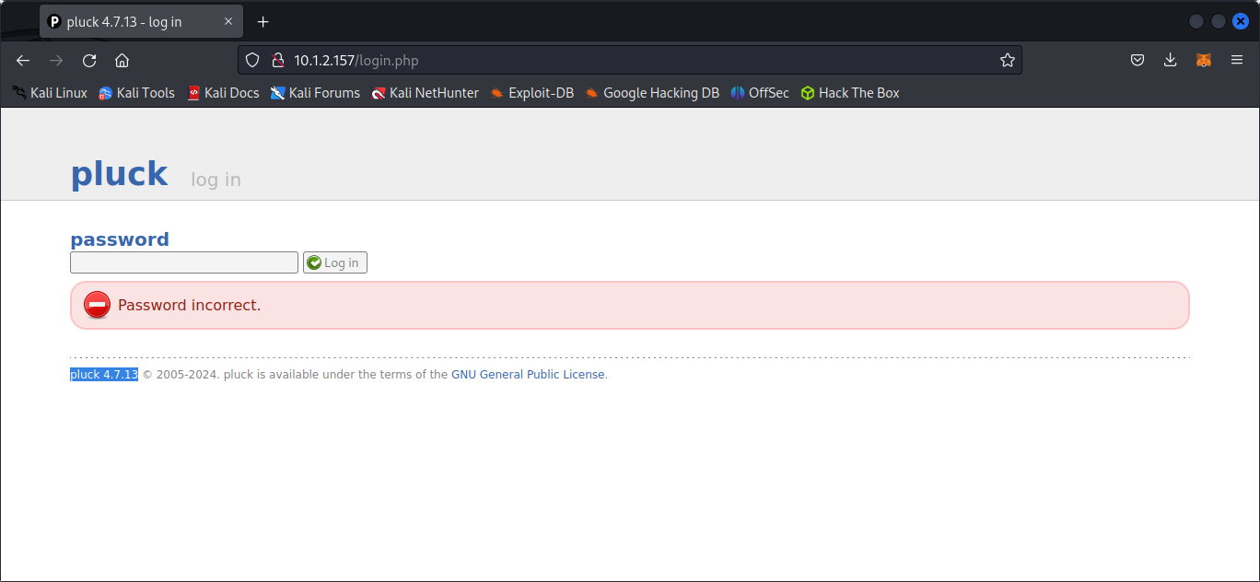This screenshot has width=1260, height=582.
Task: Reload the current page
Action: click(x=89, y=61)
